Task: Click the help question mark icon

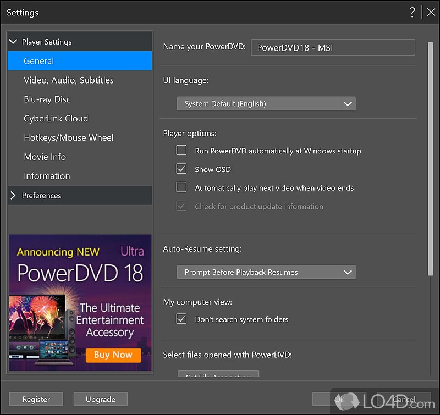Action: coord(413,13)
